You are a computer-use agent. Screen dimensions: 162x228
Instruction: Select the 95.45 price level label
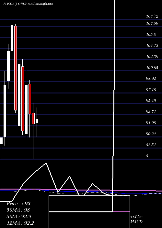[151, 101]
